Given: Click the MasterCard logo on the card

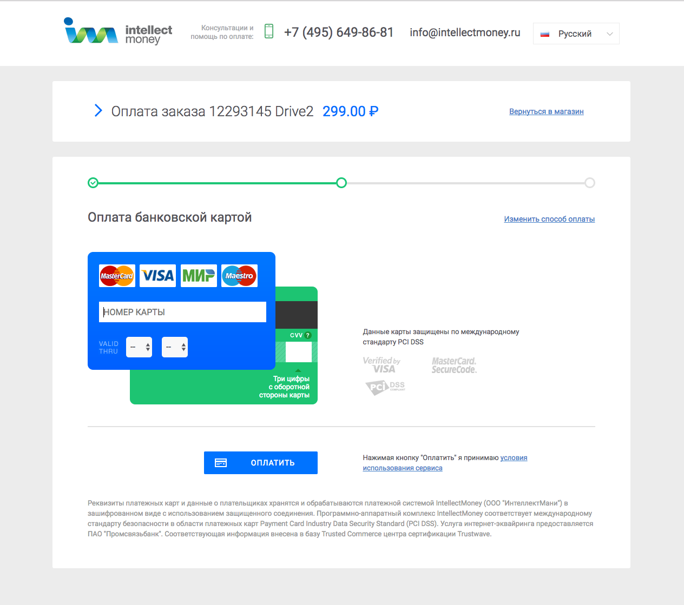Looking at the screenshot, I should (117, 276).
